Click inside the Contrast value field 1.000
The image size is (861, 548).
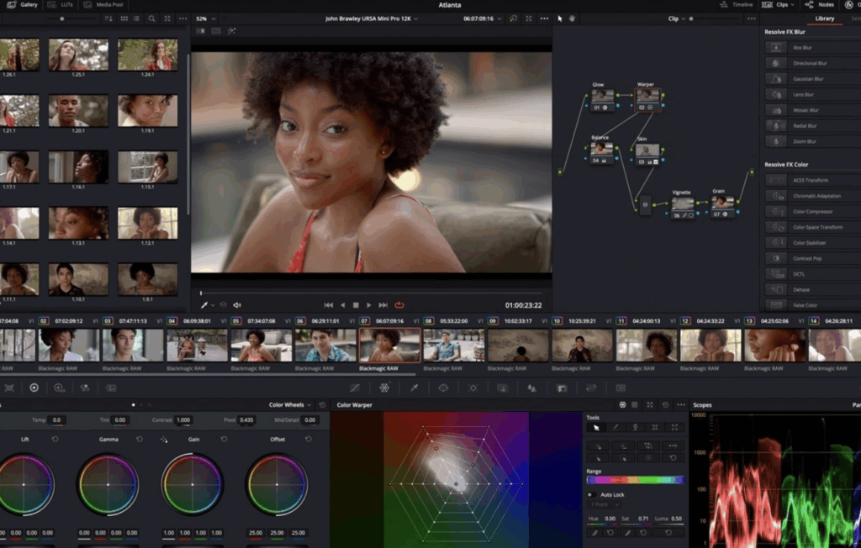(x=183, y=420)
